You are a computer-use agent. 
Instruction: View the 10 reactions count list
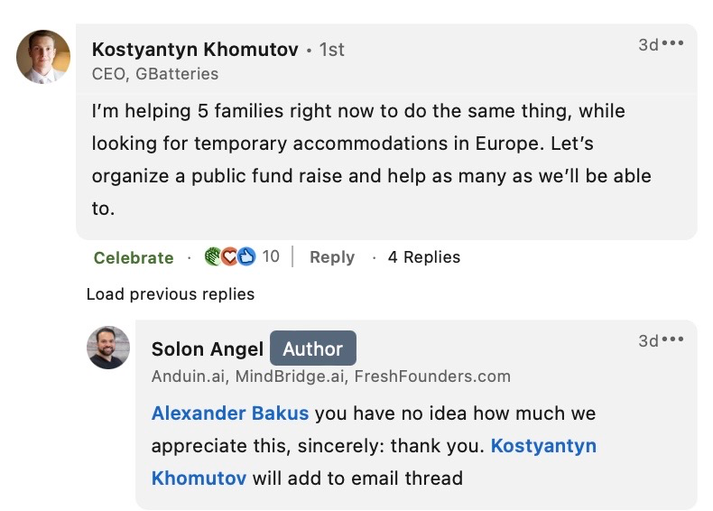(x=271, y=257)
